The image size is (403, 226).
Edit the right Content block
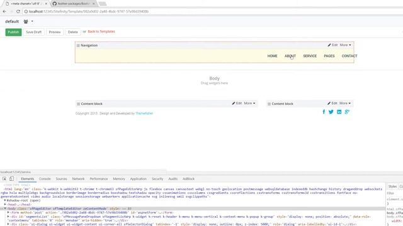click(x=332, y=103)
